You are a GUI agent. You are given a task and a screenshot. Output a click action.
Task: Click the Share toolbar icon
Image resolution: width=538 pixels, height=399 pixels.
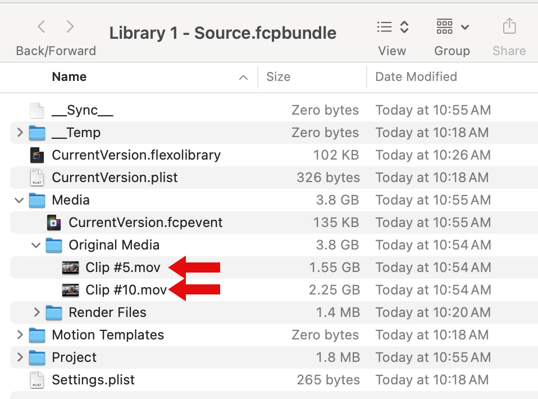509,26
